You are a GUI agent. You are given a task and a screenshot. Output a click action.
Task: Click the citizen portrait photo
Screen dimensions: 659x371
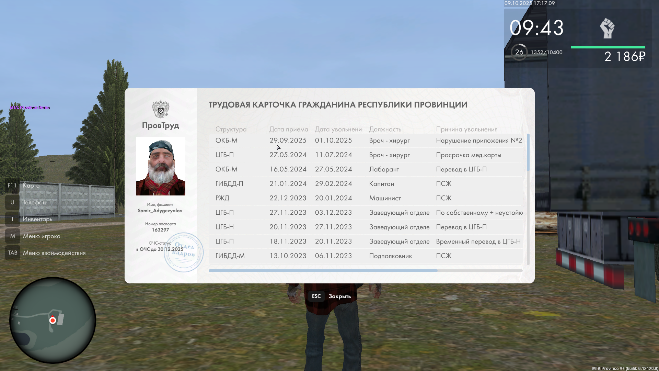click(161, 166)
